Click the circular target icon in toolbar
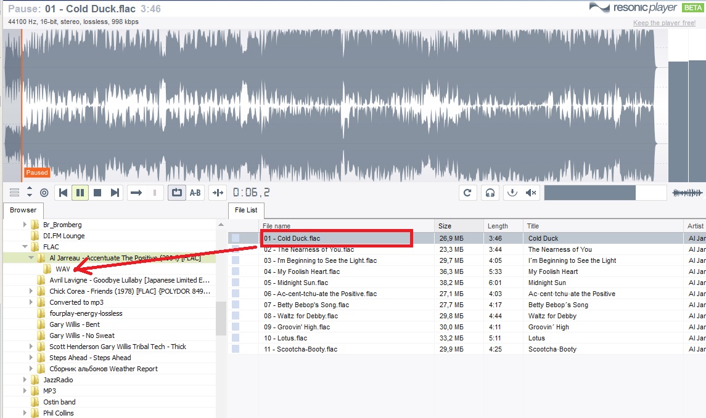Image resolution: width=706 pixels, height=418 pixels. point(44,193)
